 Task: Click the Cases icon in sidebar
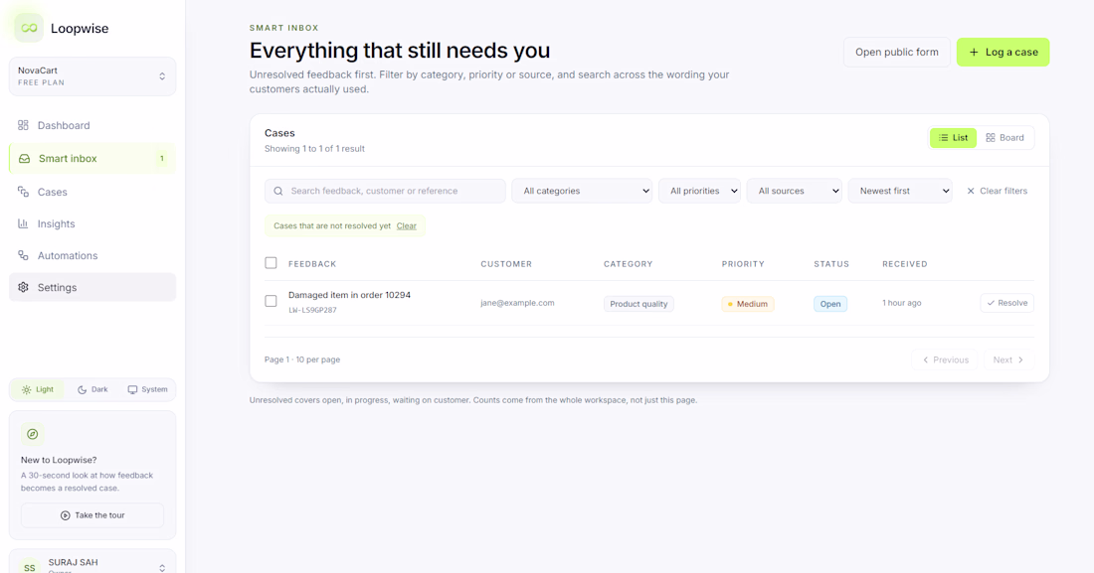[23, 192]
